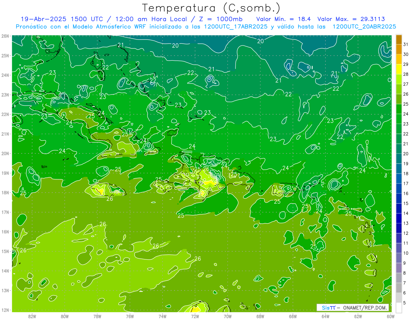415x321 pixels.
Task: Click the "22N" latitude axis label
Action: [x=5, y=114]
